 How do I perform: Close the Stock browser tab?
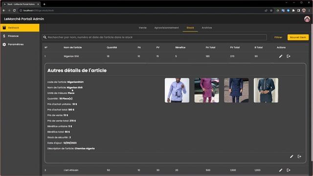pyautogui.click(x=38, y=4)
